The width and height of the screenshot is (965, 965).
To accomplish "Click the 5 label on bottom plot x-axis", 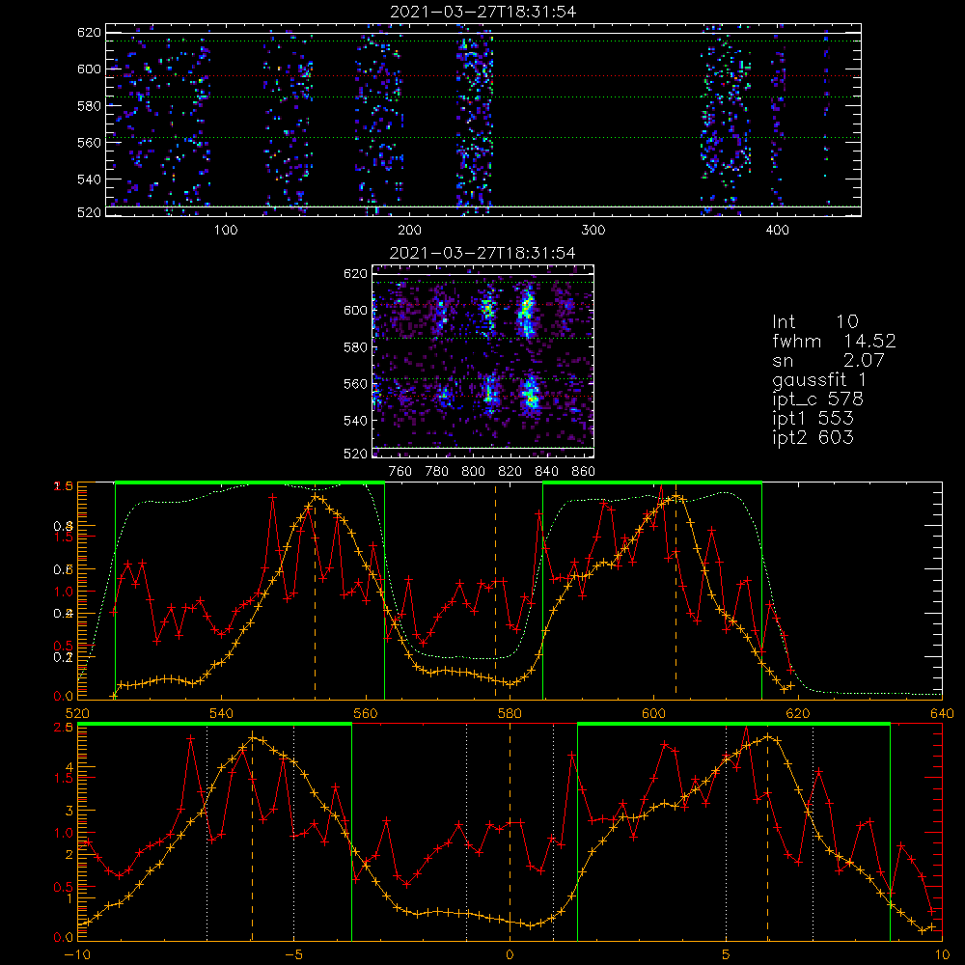I will [x=727, y=955].
